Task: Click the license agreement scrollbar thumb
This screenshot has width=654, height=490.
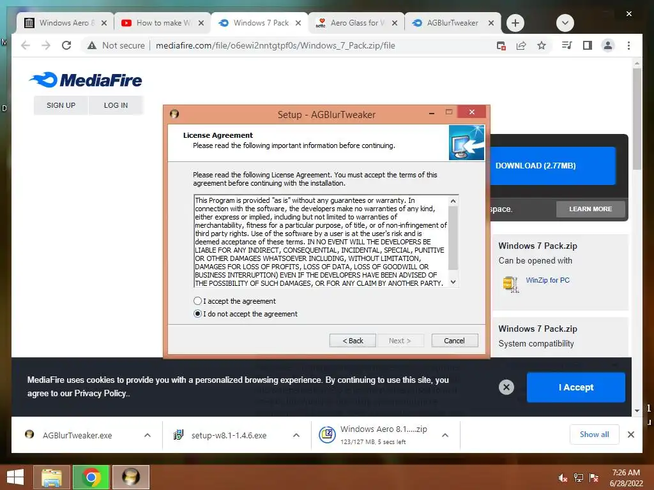Action: pyautogui.click(x=453, y=238)
